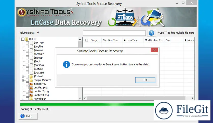Minimize the SysInfoTools main window

click(177, 3)
